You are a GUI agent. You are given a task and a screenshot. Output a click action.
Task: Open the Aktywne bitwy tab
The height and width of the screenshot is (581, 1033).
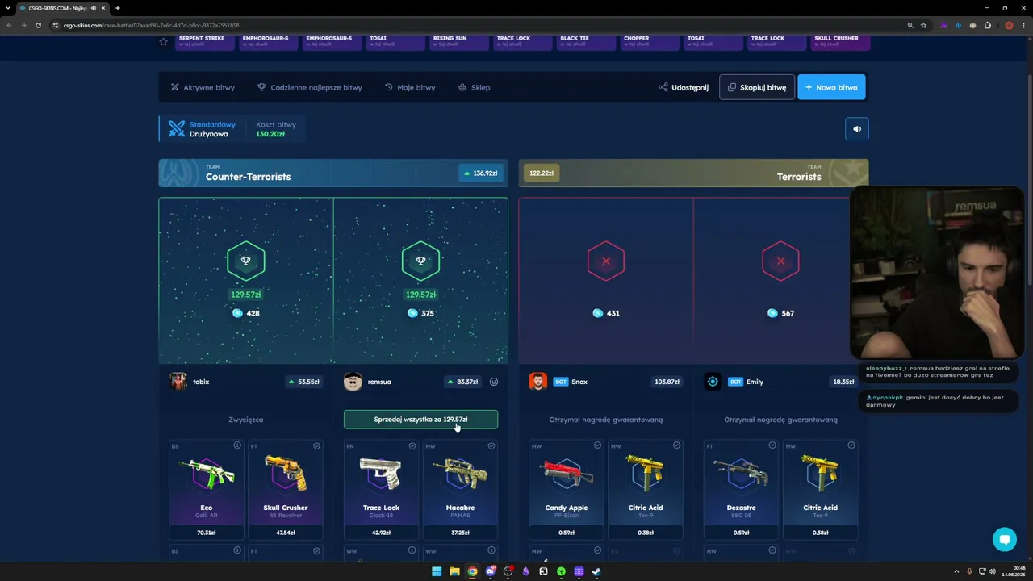203,87
